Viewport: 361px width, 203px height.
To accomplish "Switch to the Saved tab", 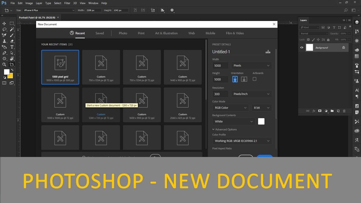I will pyautogui.click(x=100, y=33).
